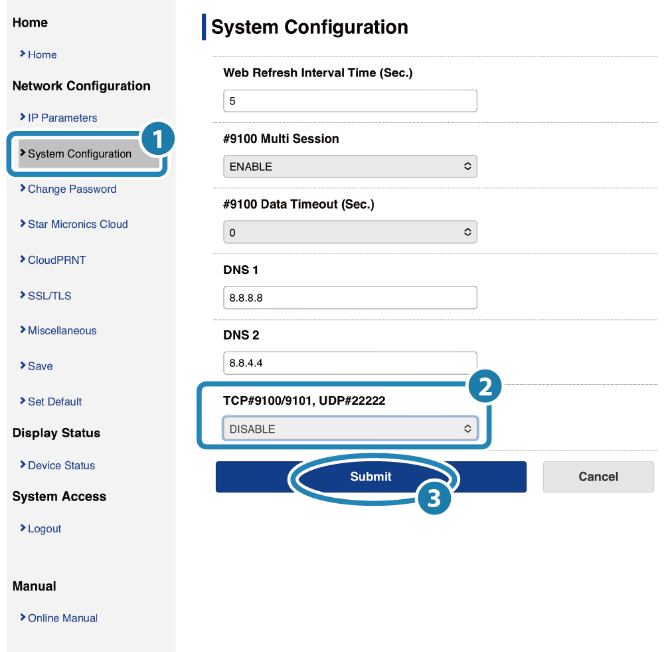Open SSL/TLS configuration
Viewport: 664px width, 652px height.
tap(50, 296)
